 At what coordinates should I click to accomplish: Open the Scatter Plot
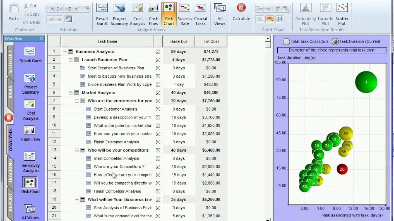(x=342, y=14)
